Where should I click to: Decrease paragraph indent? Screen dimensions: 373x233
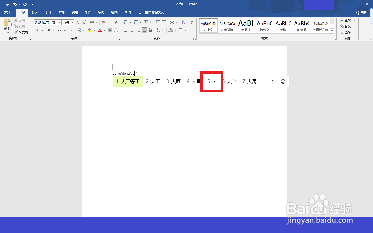pyautogui.click(x=158, y=23)
